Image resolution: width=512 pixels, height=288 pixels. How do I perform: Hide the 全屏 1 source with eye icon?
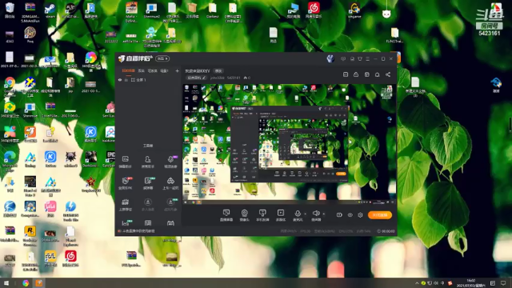tap(120, 80)
